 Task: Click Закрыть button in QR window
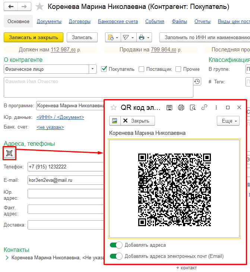point(137,121)
